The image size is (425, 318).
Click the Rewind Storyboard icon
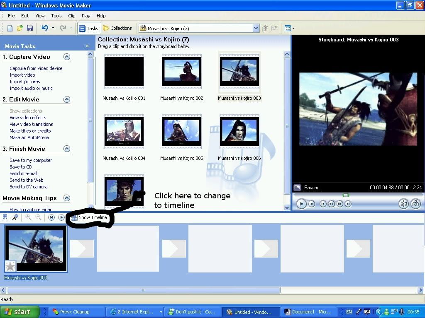51,217
